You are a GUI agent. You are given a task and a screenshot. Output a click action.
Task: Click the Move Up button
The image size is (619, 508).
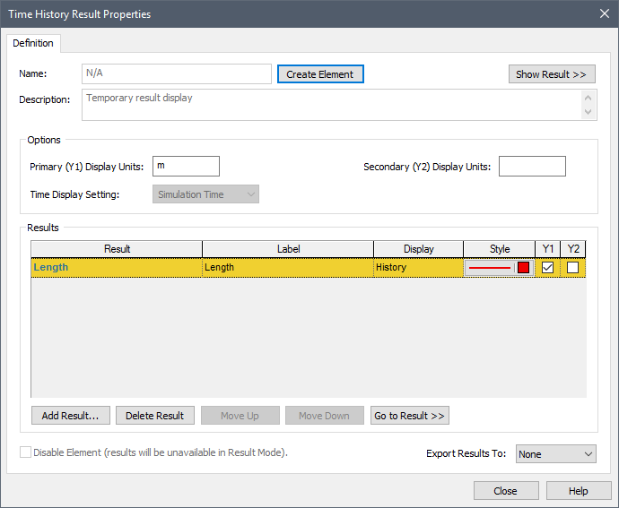coord(240,416)
